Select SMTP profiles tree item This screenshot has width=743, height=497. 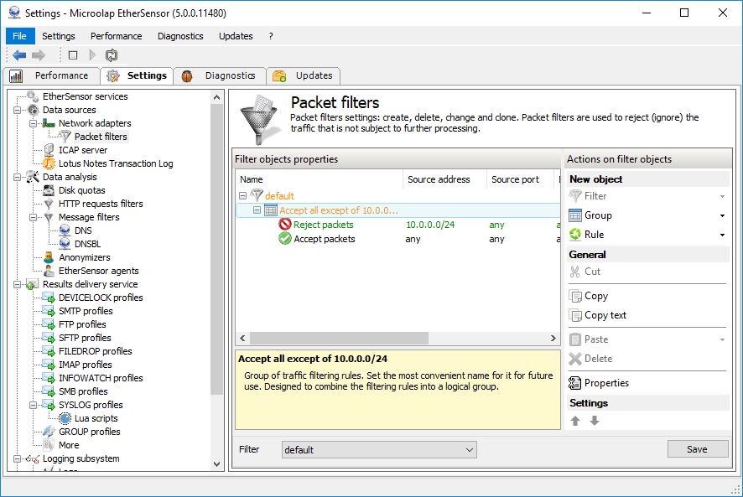86,311
